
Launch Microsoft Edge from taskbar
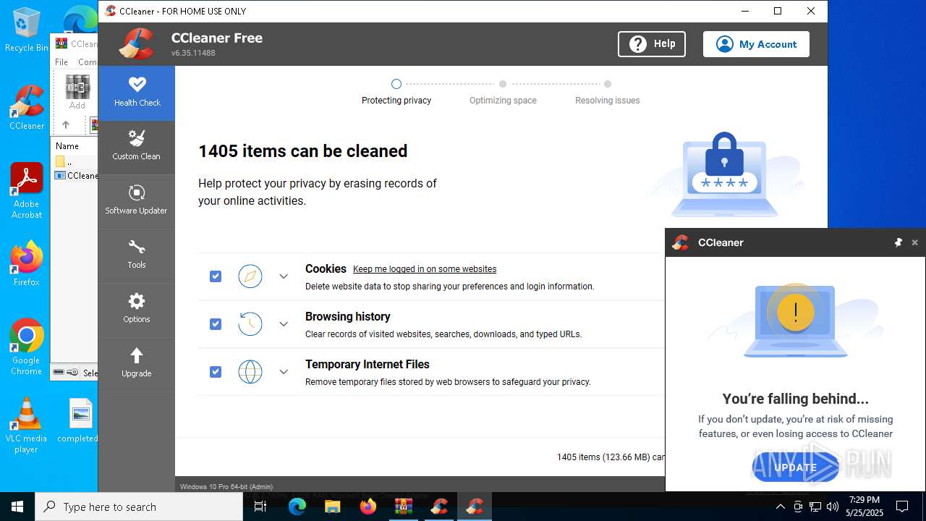[x=297, y=507]
